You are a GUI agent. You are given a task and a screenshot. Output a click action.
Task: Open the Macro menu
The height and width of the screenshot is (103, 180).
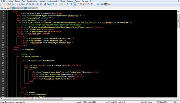62,1
